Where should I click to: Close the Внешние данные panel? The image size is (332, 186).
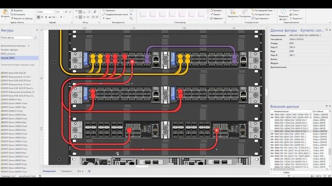tap(330, 106)
